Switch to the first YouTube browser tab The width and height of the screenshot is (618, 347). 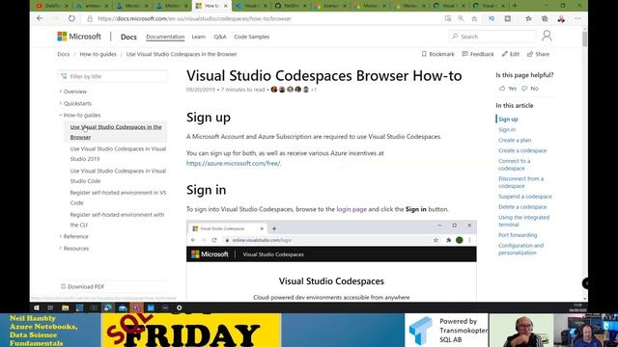click(x=51, y=6)
